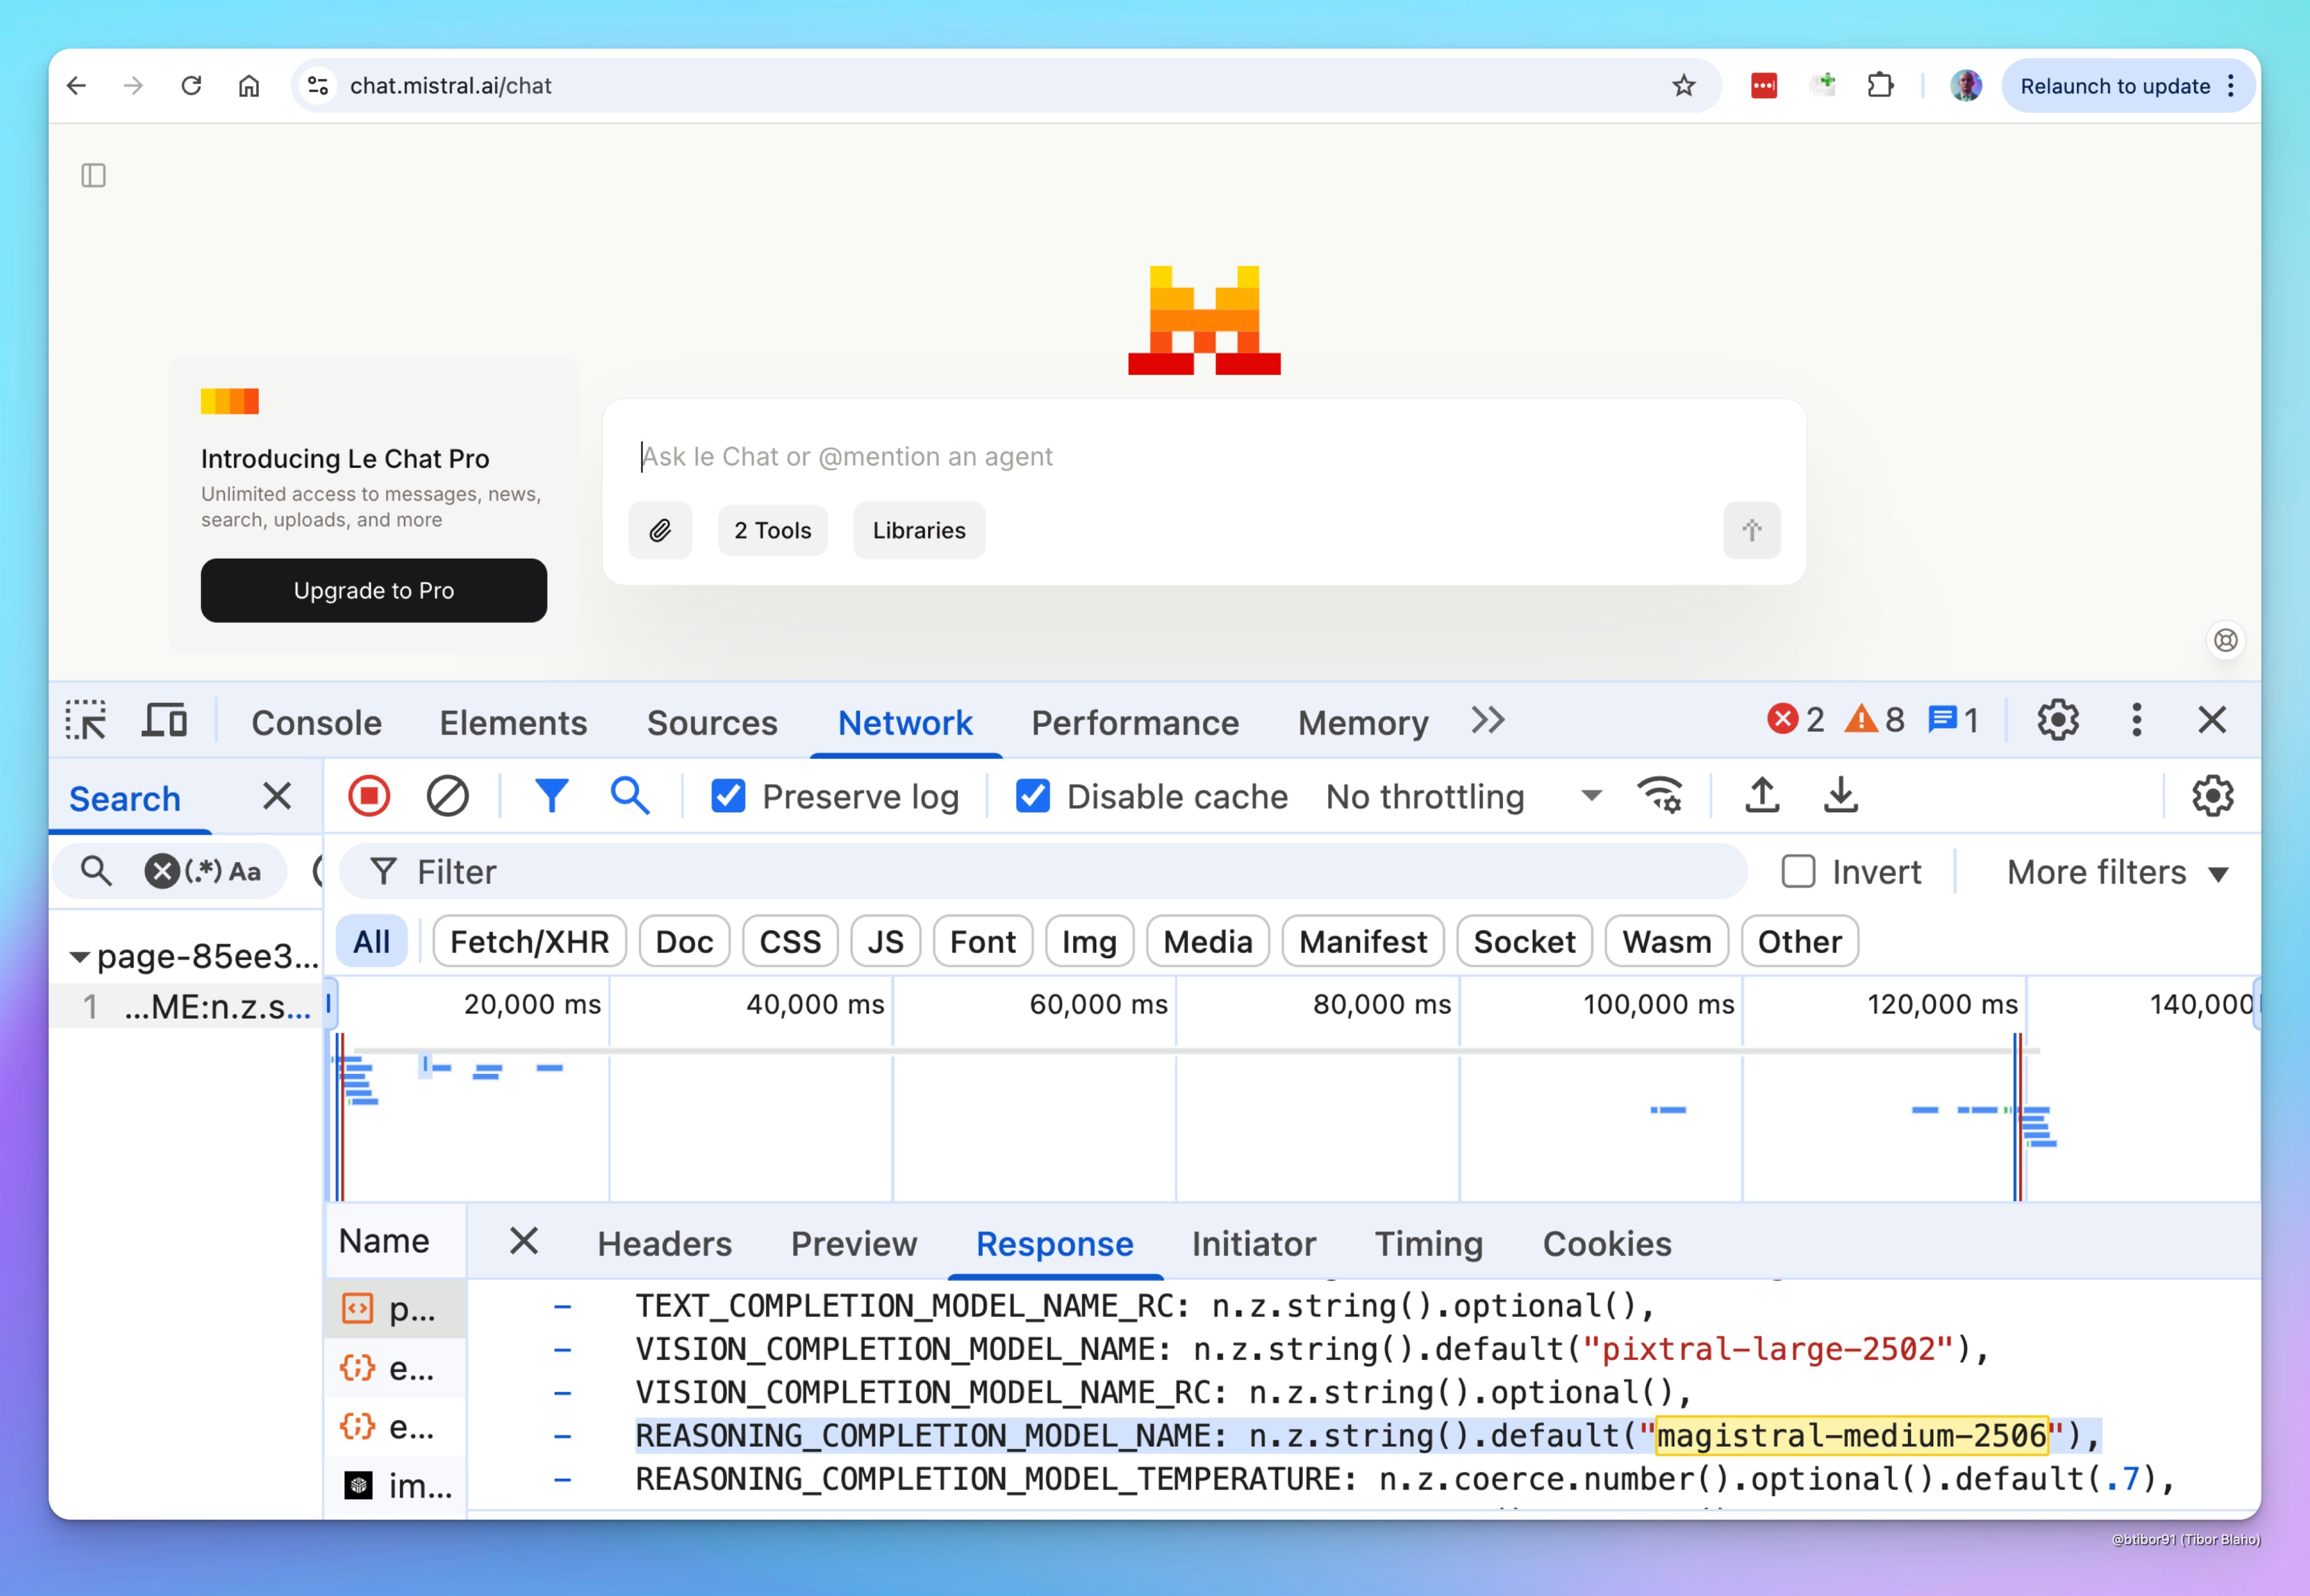Stop recording the network log

(x=369, y=797)
